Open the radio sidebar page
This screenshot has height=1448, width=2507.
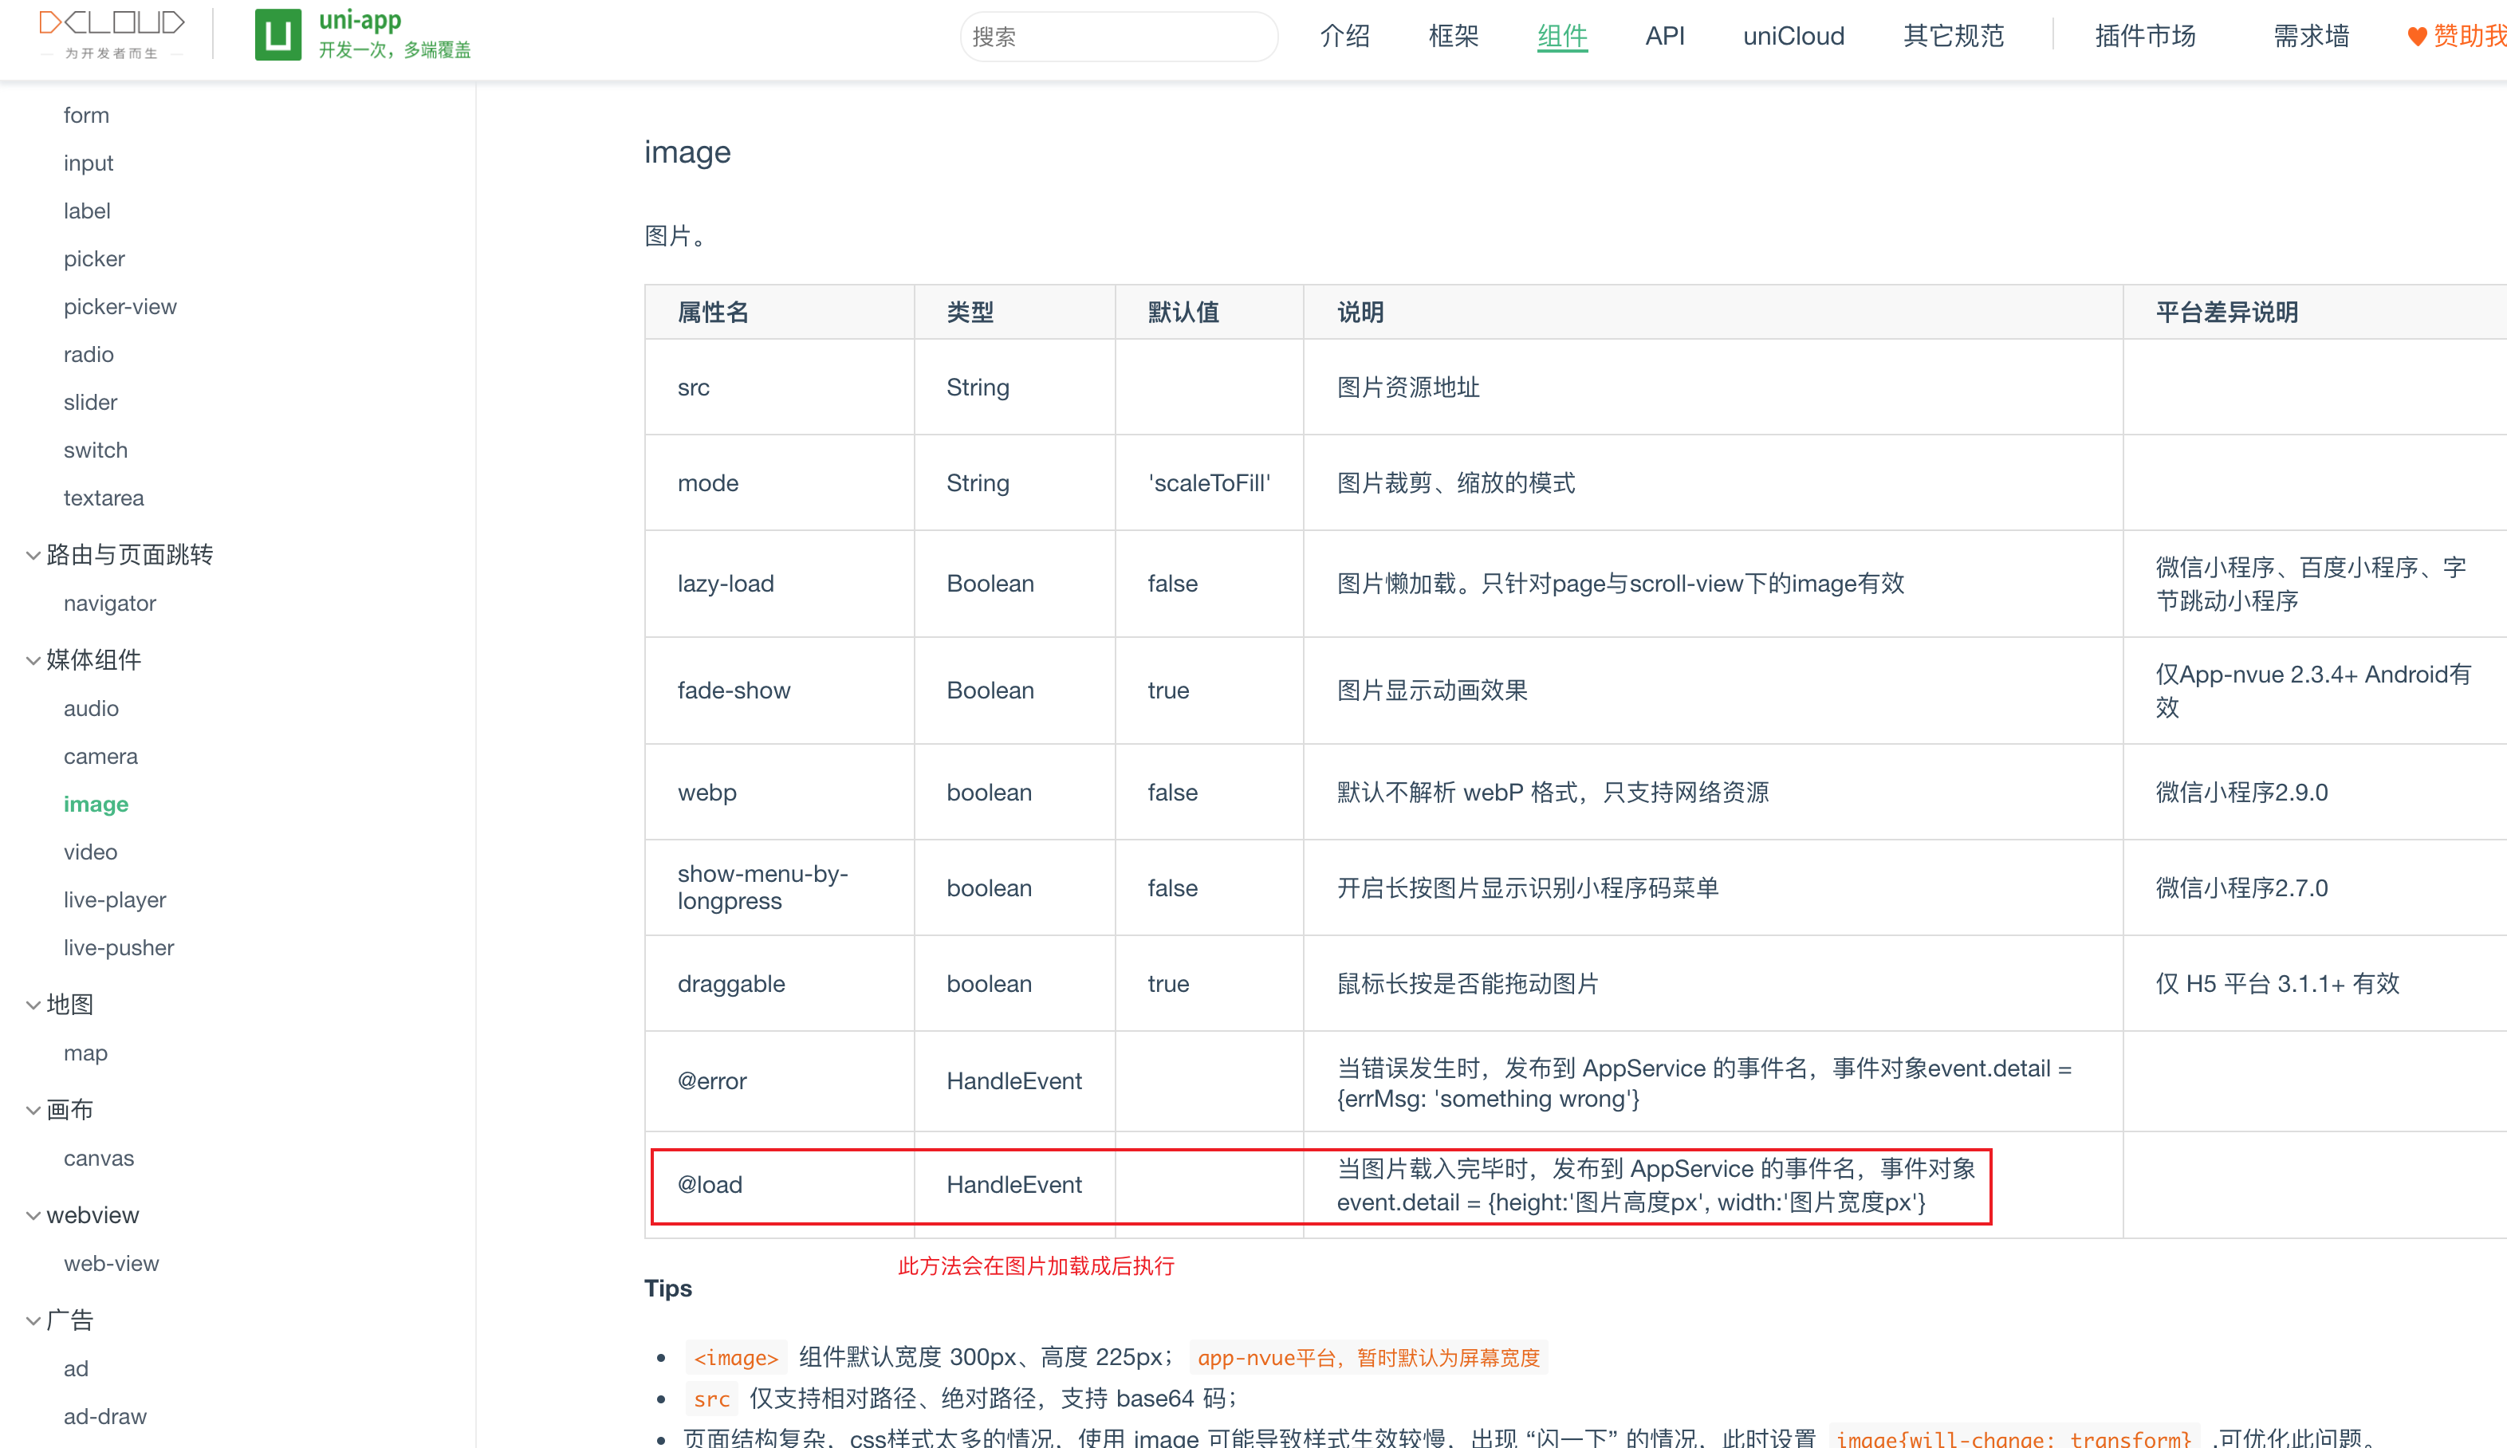click(x=89, y=354)
